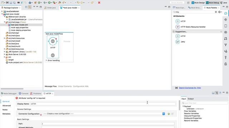The height and width of the screenshot is (128, 229).
Task: Open the Advanced properties section
Action: [6, 106]
